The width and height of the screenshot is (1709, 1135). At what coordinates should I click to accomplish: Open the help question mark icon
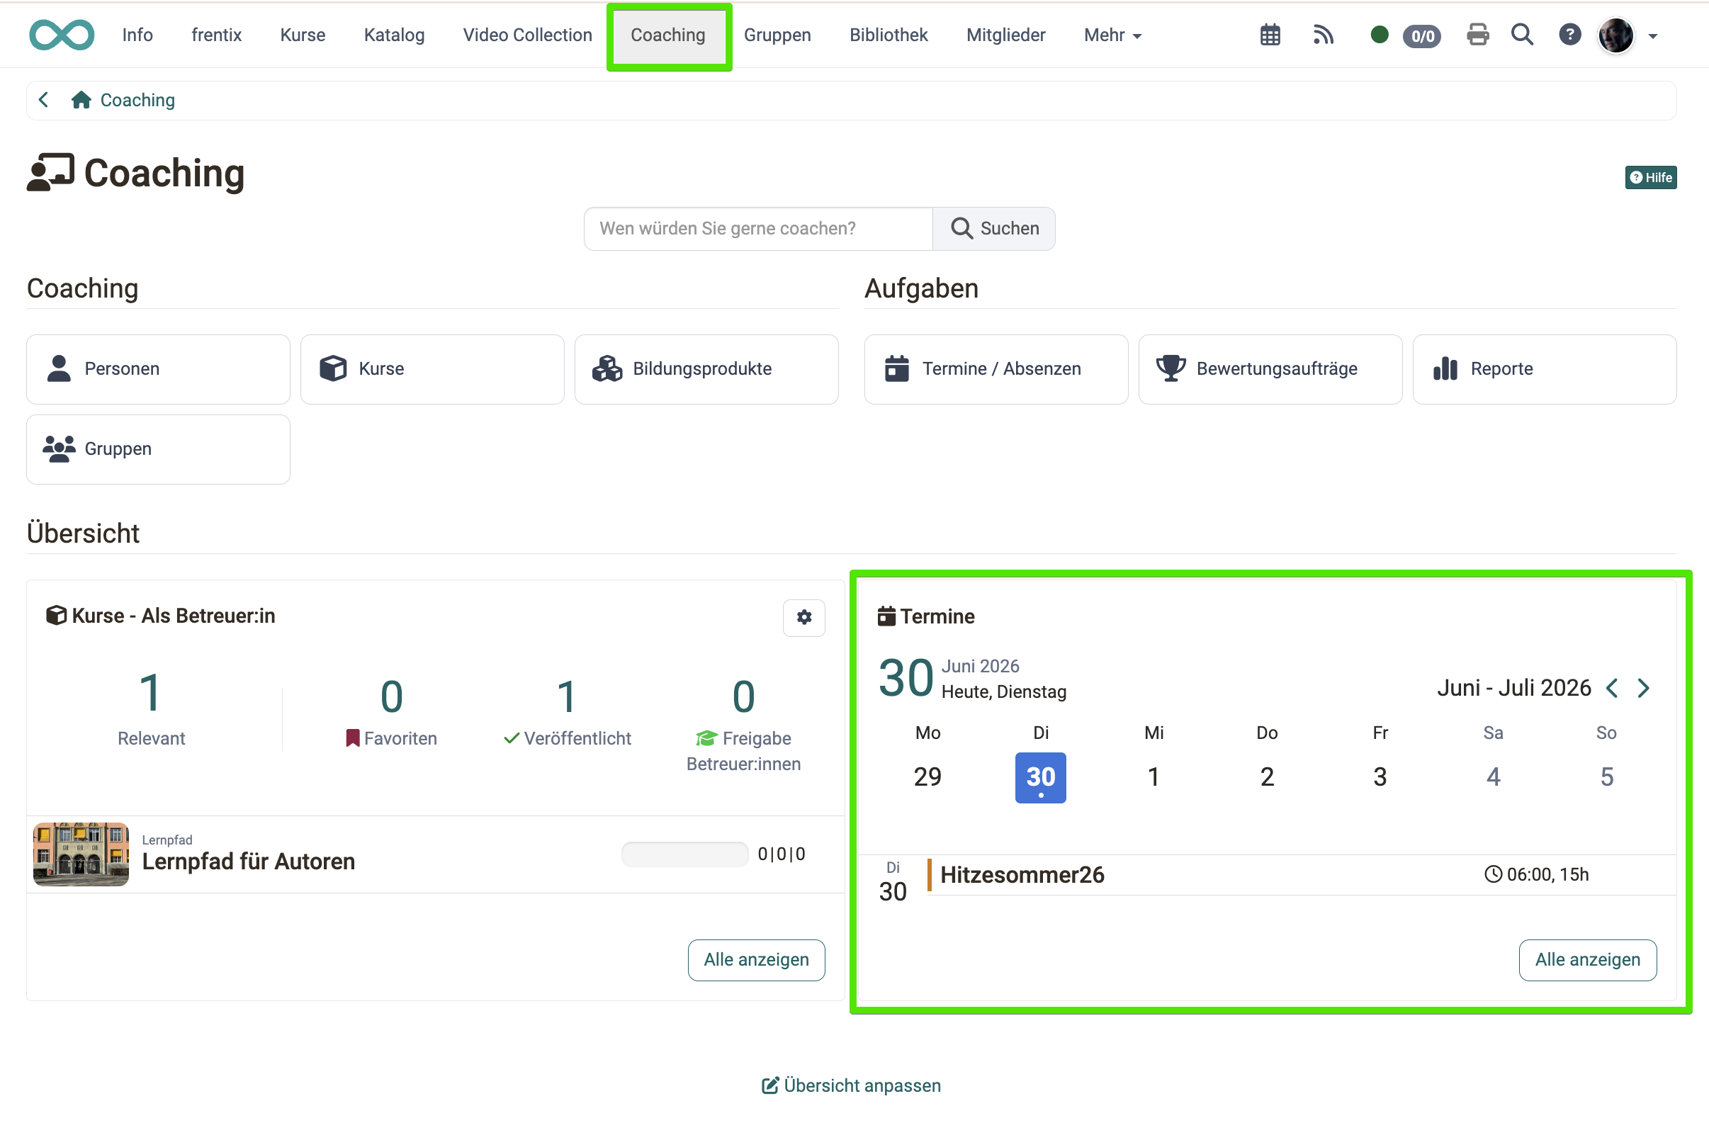1569,35
